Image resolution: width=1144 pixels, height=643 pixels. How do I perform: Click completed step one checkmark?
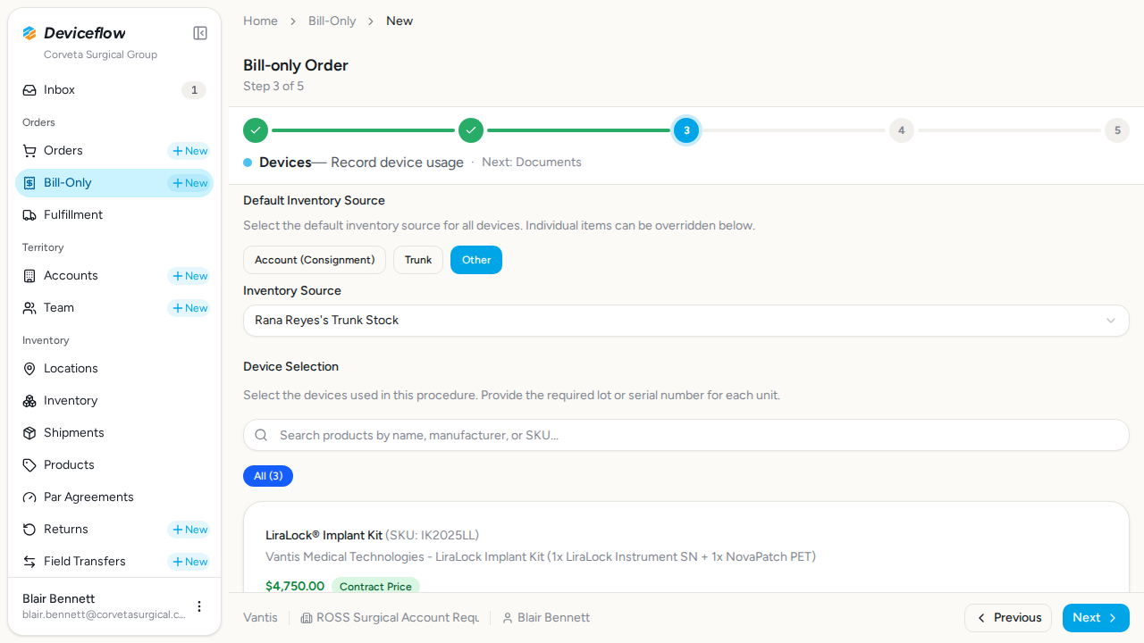(x=256, y=130)
